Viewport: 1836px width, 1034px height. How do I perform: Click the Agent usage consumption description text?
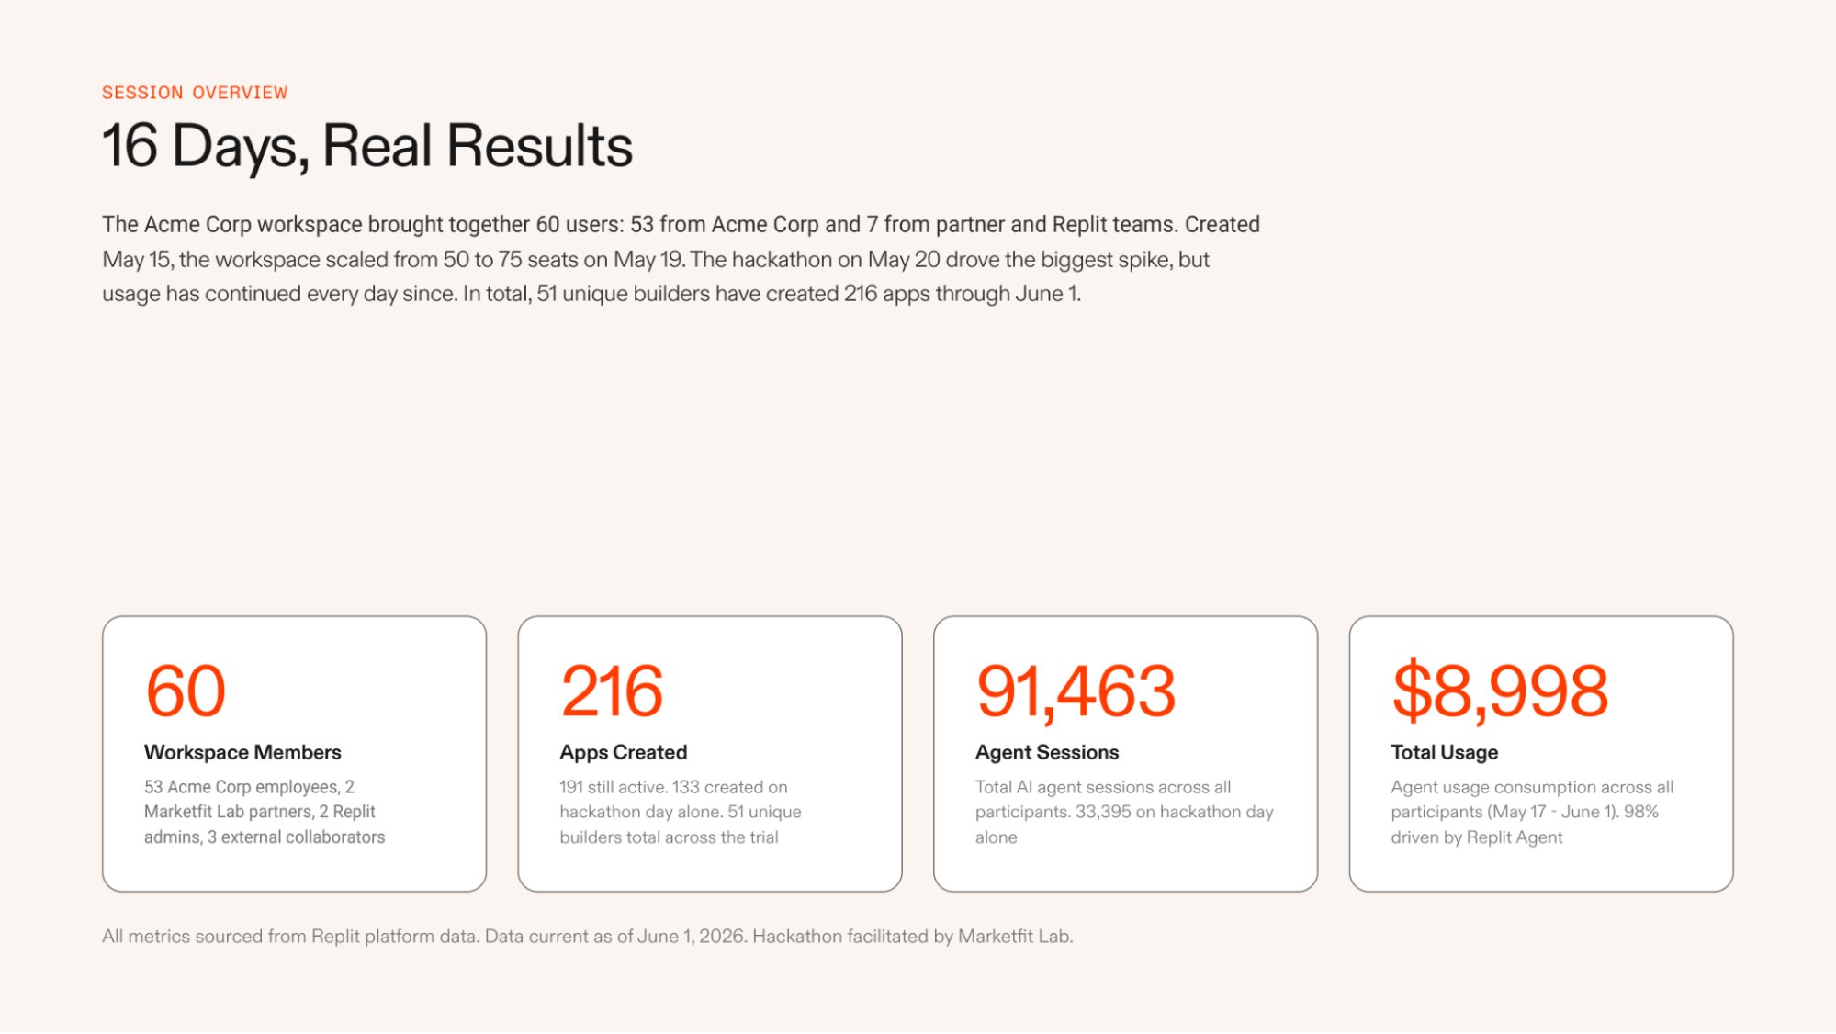point(1532,812)
